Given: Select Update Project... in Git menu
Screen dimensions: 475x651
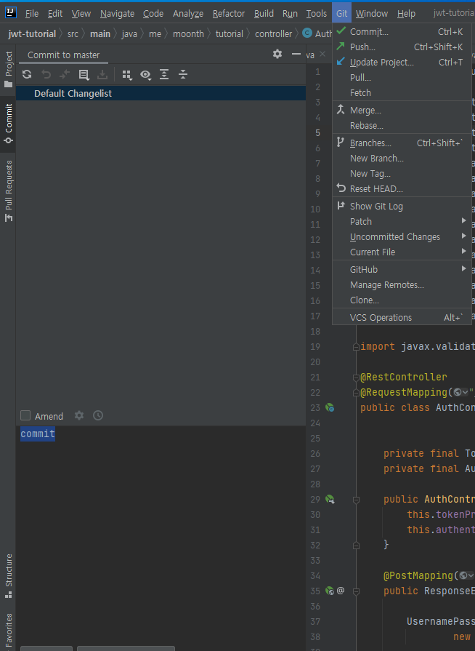Looking at the screenshot, I should coord(402,63).
